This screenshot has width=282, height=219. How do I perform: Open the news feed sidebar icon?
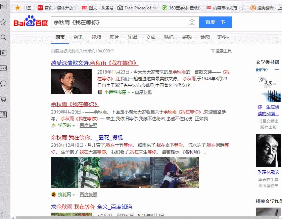tap(3, 7)
